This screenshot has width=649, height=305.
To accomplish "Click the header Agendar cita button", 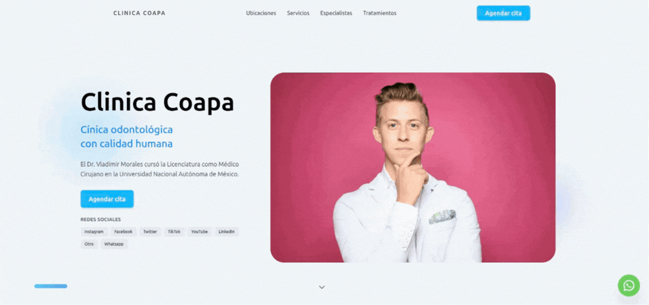I will [503, 14].
